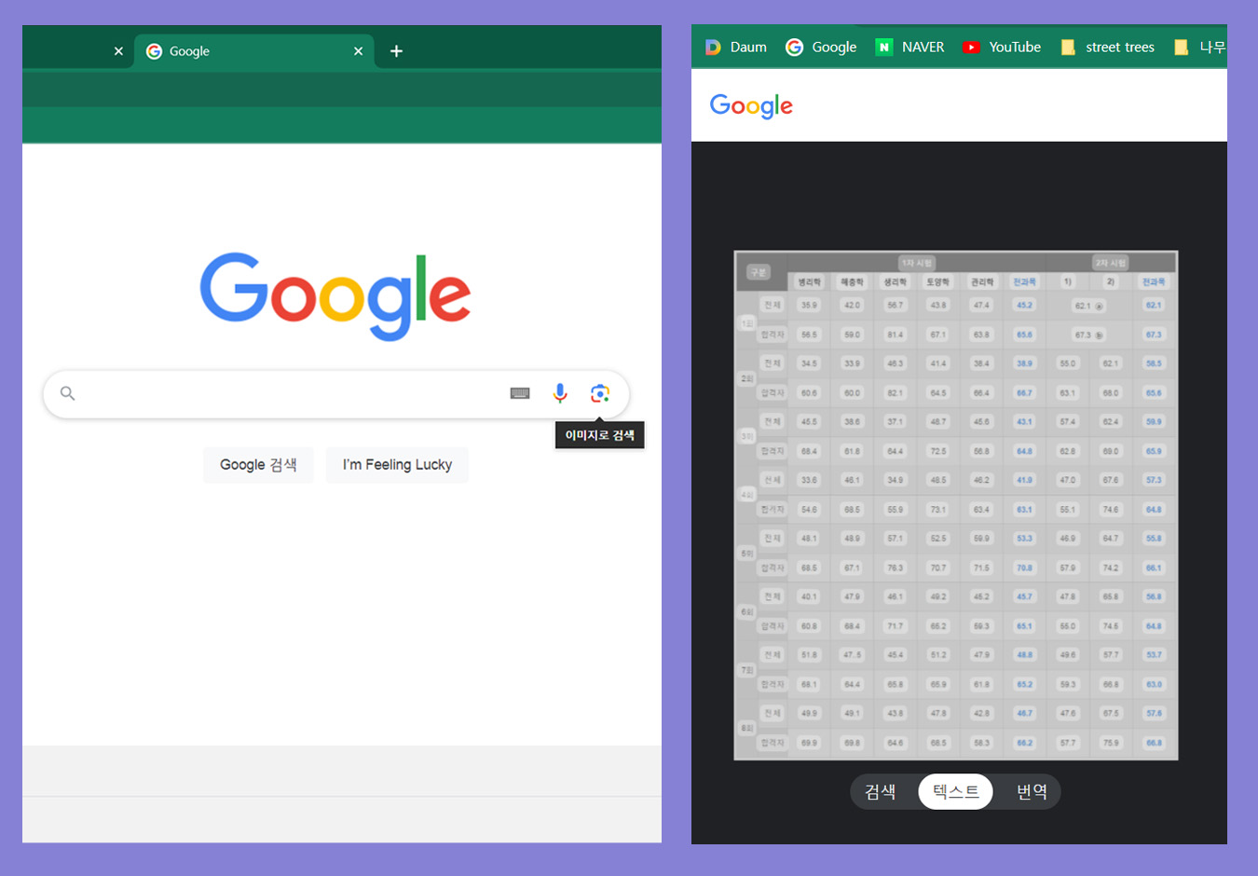Start voice search with the microphone icon
Screen dimensions: 1258x876
pos(560,393)
